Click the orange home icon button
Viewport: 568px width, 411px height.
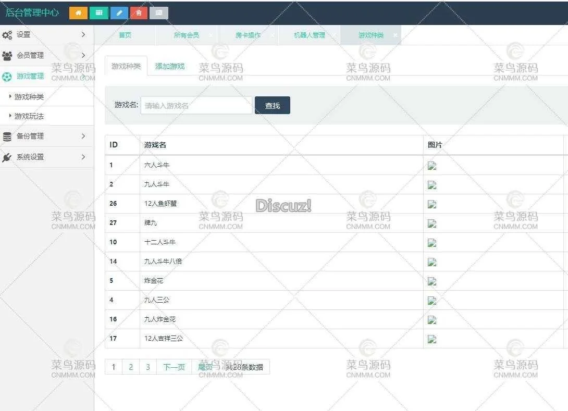78,13
